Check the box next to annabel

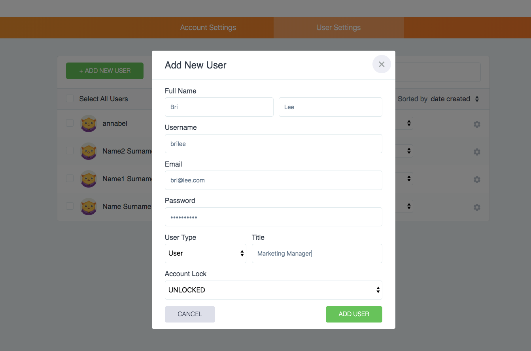click(70, 123)
